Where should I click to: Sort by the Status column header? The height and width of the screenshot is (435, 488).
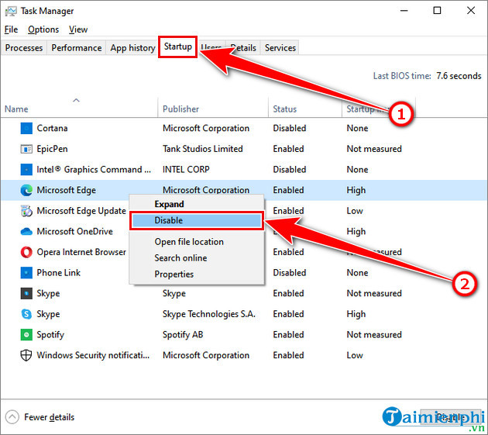pos(286,109)
